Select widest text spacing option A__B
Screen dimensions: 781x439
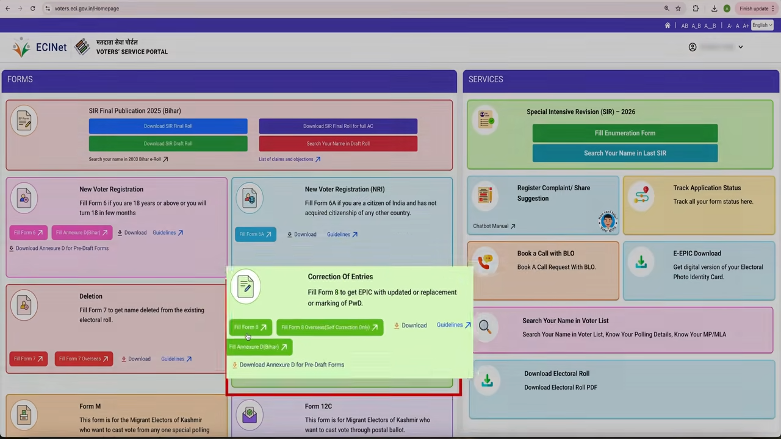[x=710, y=26]
